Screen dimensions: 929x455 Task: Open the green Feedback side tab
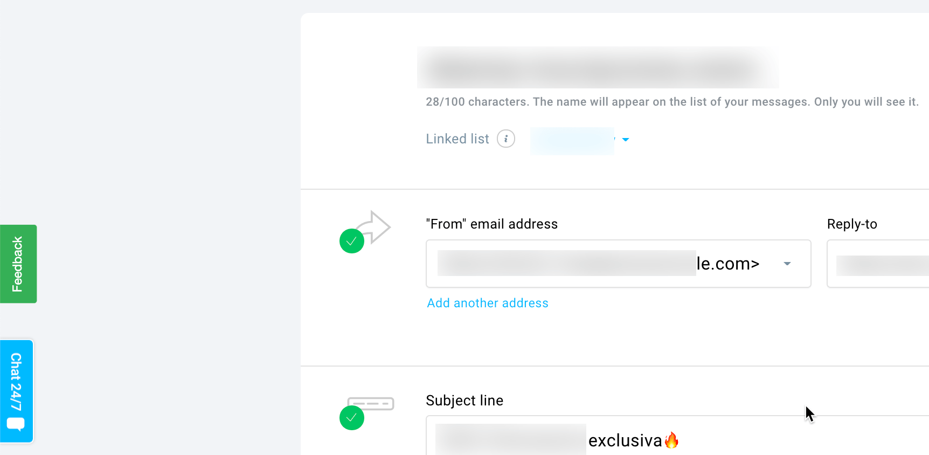point(18,264)
